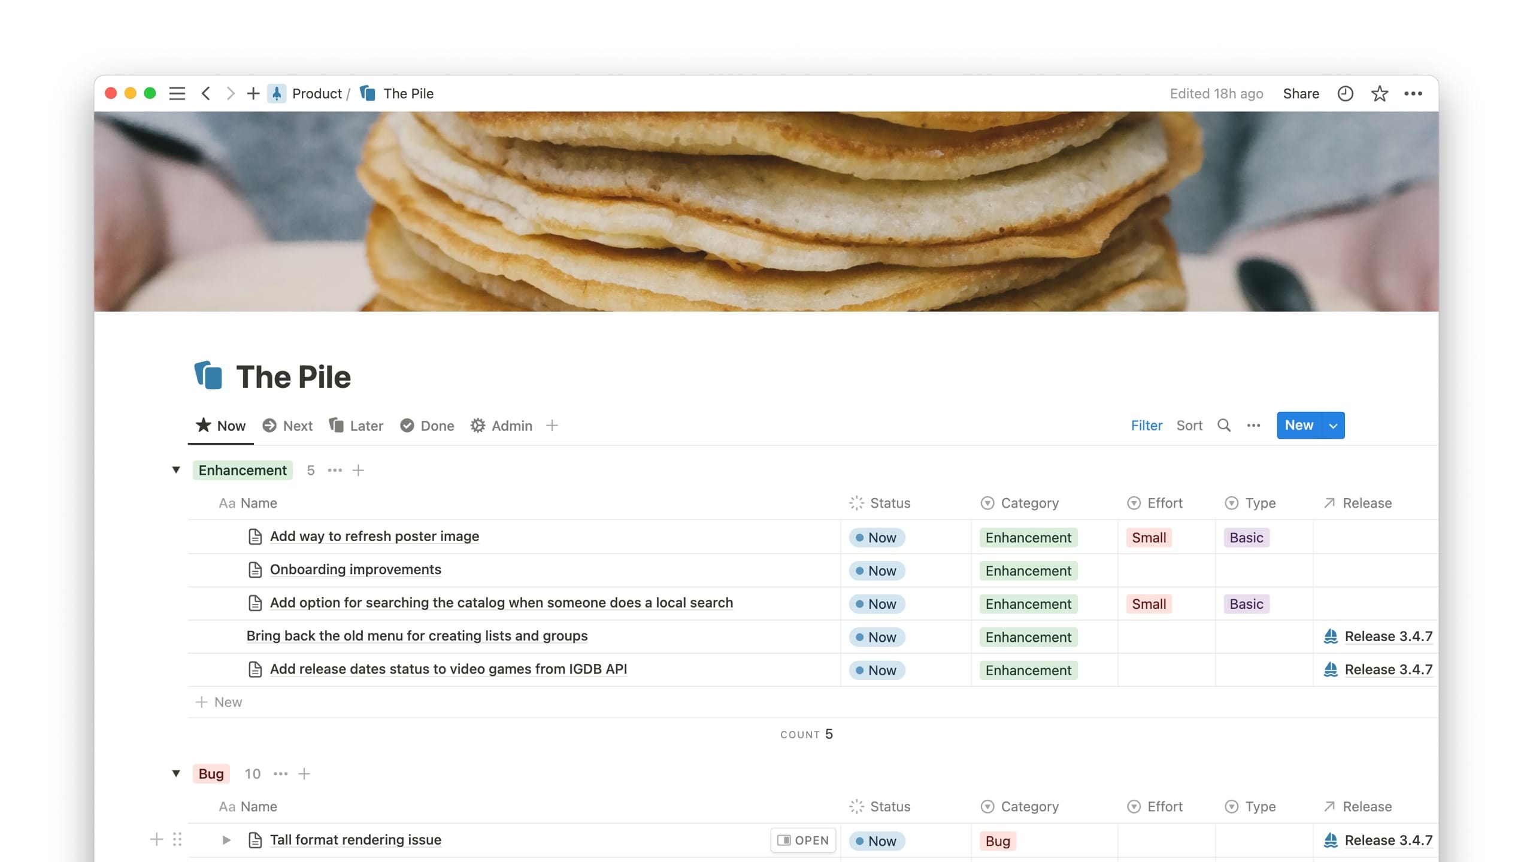The image size is (1533, 862).
Task: Favorite this page with the star icon
Action: tap(1379, 93)
